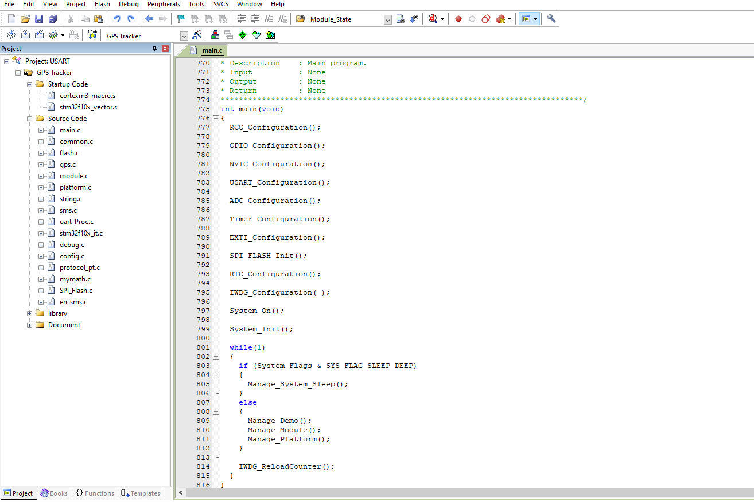Create a new file using the toolbar
This screenshot has height=502, width=754.
coord(11,19)
